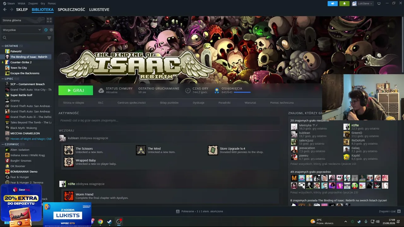Open the Poradniki link
This screenshot has width=404, height=227.
point(224,103)
